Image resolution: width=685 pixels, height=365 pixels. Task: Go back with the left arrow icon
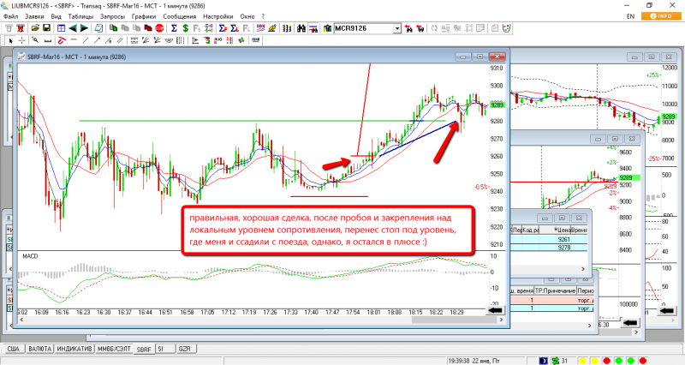[x=73, y=28]
